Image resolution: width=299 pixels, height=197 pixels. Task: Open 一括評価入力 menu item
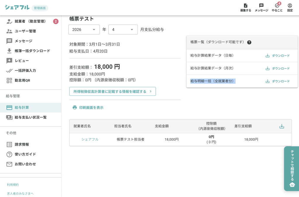click(30, 71)
